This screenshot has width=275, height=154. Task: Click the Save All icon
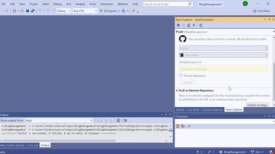(33, 11)
